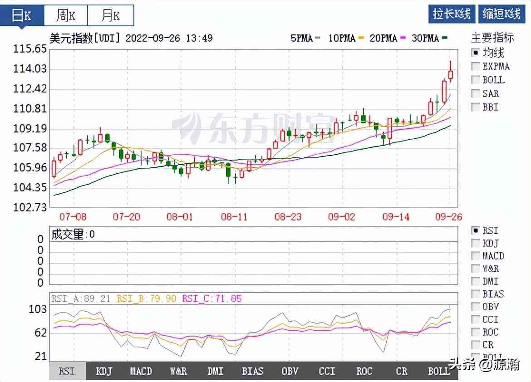Enable the BOLL main indicator checkbox

point(476,80)
